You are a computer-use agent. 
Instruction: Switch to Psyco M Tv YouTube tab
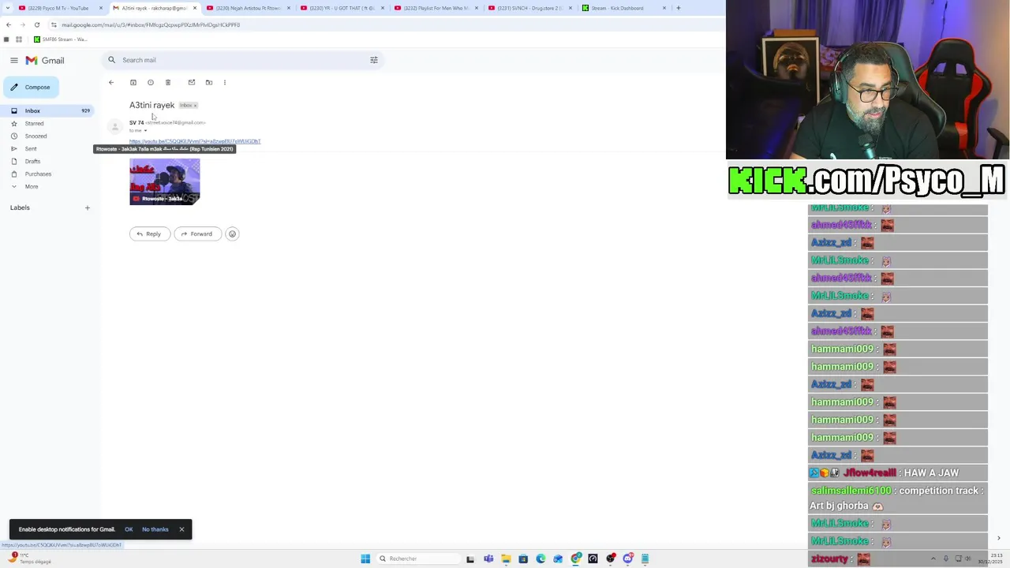pyautogui.click(x=58, y=8)
